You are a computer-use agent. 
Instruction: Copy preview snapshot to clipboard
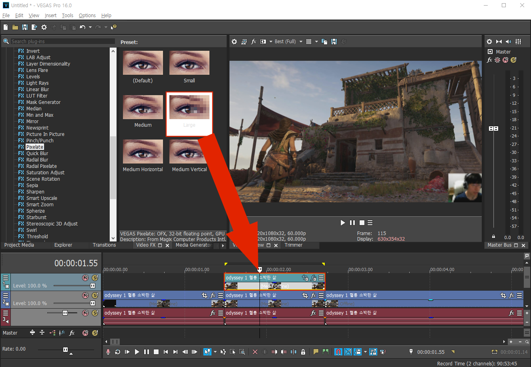pyautogui.click(x=324, y=42)
